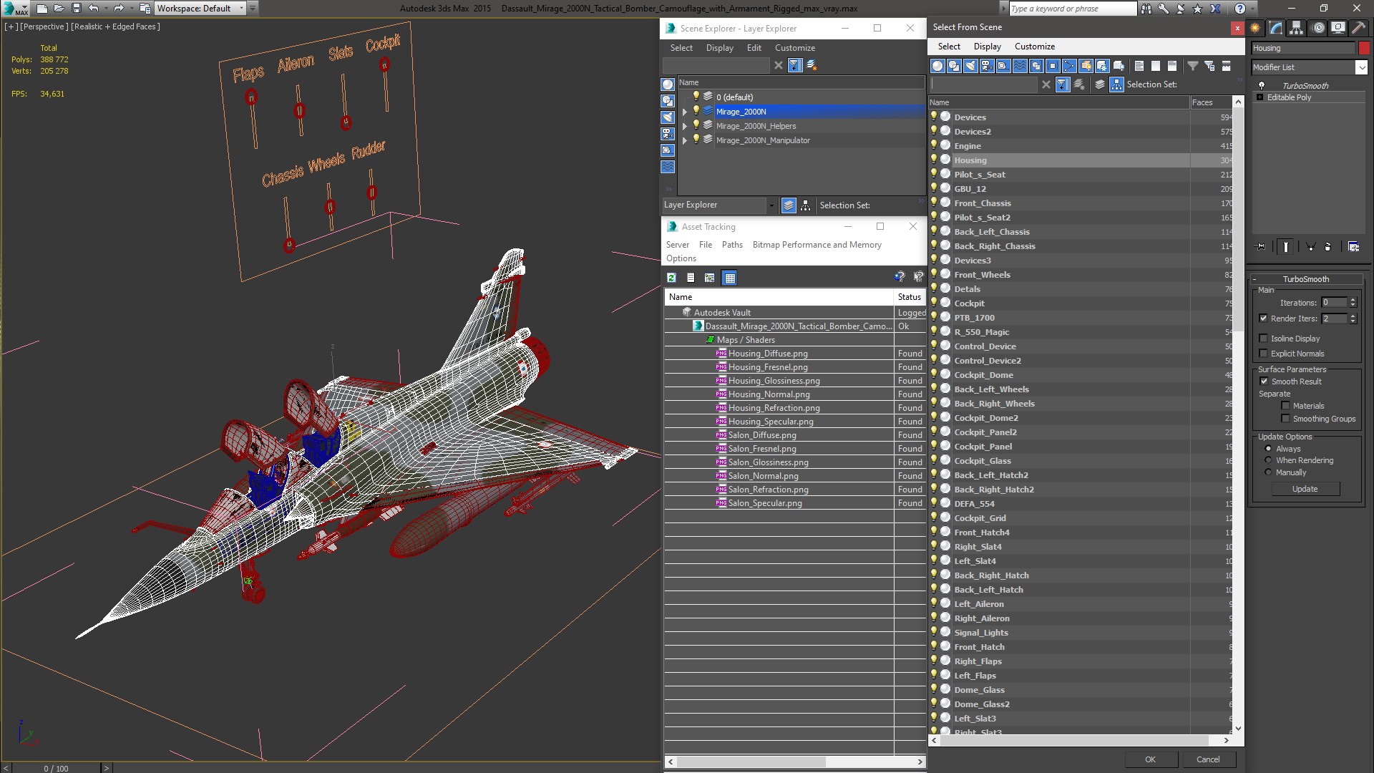This screenshot has height=773, width=1374.
Task: Enable Separate by Smoothing Groups checkbox
Action: pyautogui.click(x=1285, y=419)
